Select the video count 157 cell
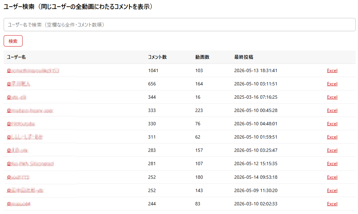Viewport: 358px width, 214px height. [199, 150]
